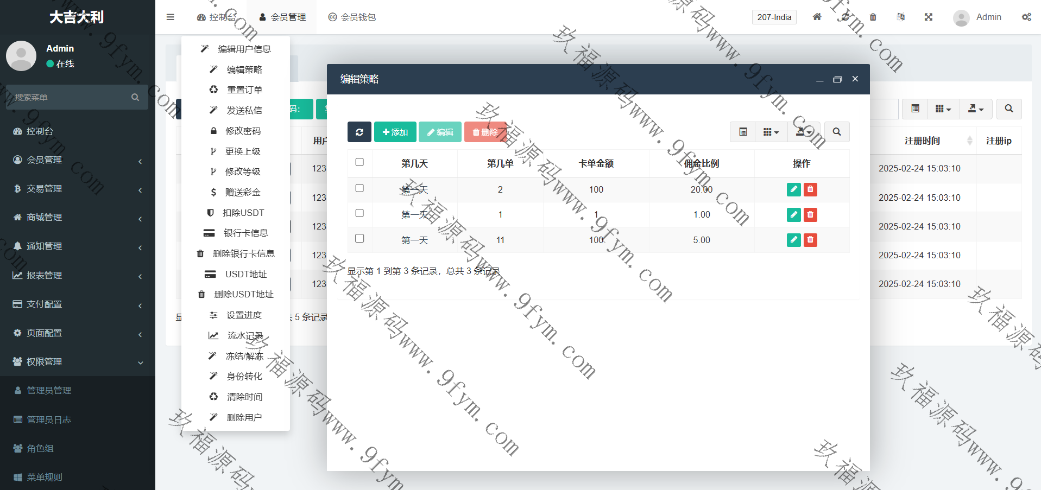Open the 会员钱包 tab

(352, 17)
